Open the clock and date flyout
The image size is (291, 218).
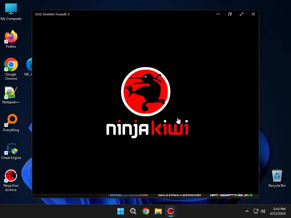tap(278, 211)
